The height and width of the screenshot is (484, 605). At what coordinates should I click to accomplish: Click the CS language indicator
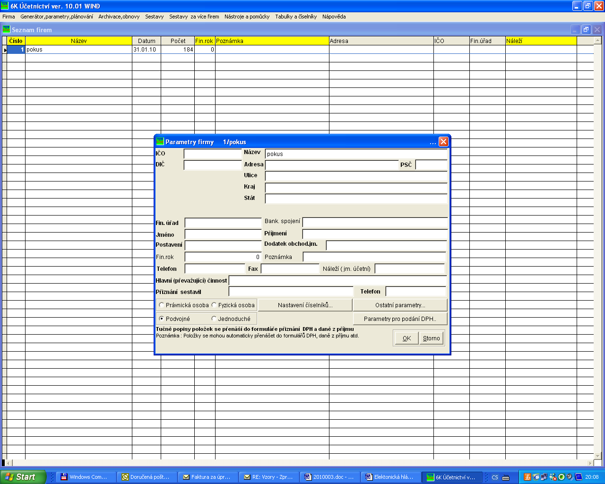click(x=495, y=477)
